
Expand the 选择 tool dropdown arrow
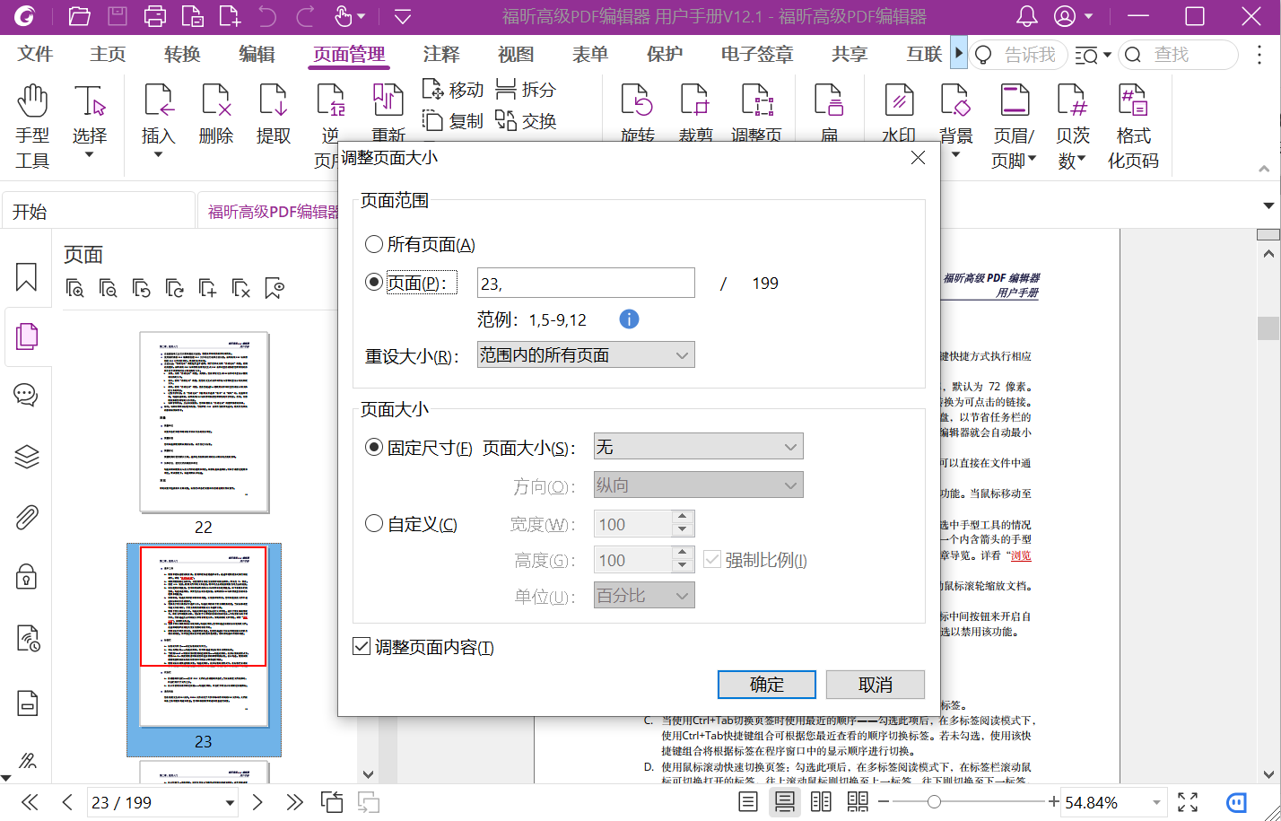point(89,155)
